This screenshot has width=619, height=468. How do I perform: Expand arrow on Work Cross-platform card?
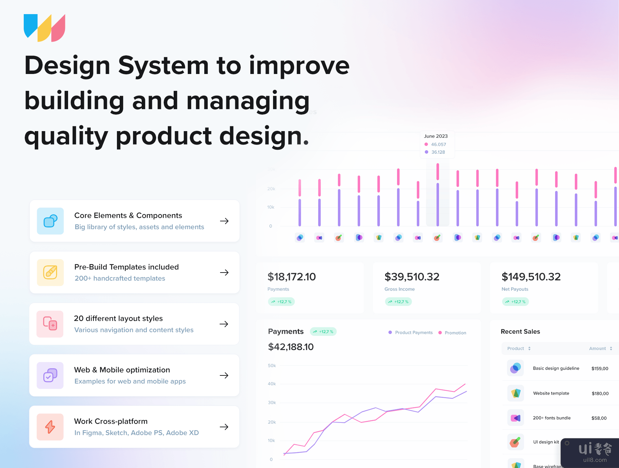[x=224, y=427]
